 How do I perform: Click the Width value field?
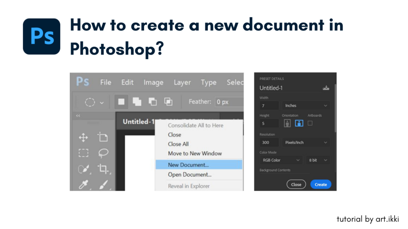pyautogui.click(x=269, y=106)
